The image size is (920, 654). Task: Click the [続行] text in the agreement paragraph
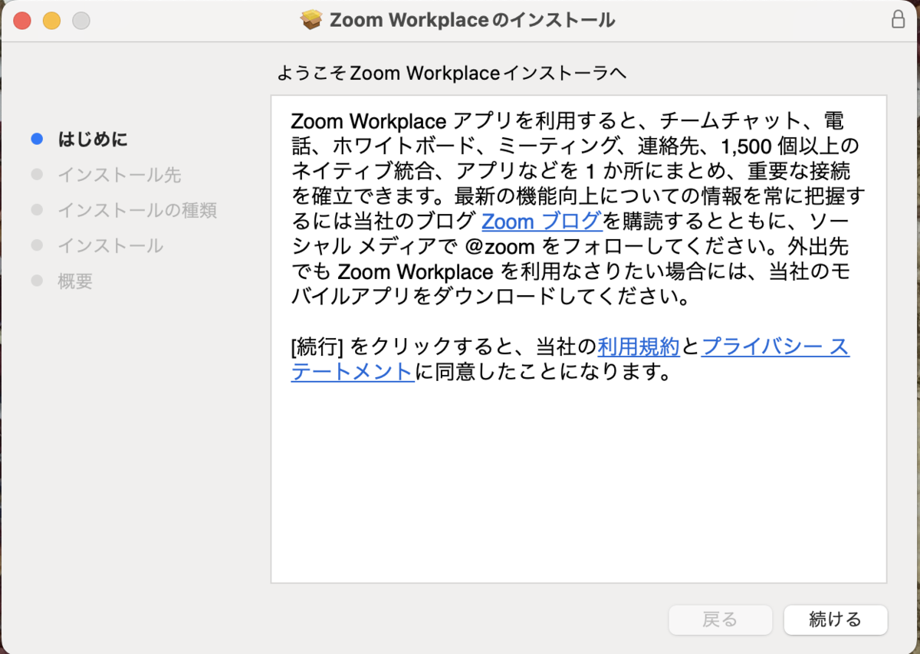pyautogui.click(x=317, y=347)
